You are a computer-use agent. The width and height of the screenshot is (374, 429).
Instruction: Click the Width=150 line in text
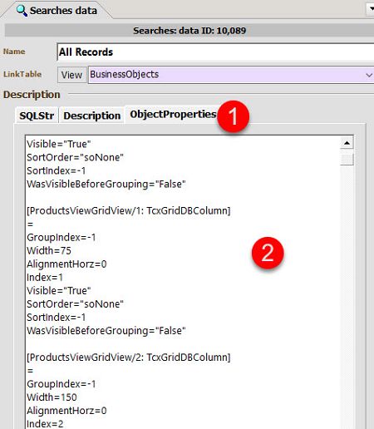pyautogui.click(x=52, y=397)
